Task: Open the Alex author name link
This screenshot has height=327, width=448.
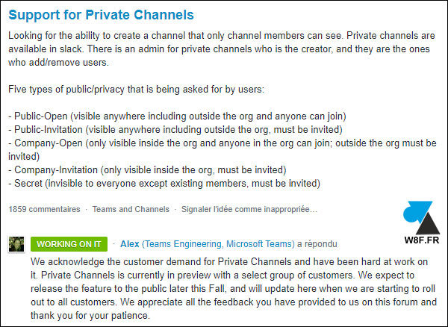Action: coord(130,244)
